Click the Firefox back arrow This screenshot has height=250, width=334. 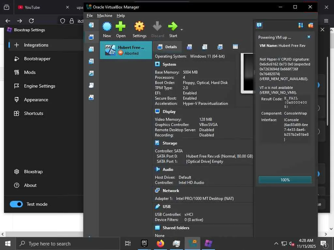pos(8,21)
